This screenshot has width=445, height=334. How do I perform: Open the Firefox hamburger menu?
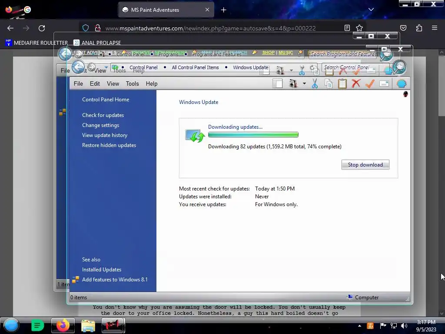click(435, 28)
